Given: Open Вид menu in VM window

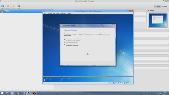Looking at the screenshot, I should [x=54, y=13].
